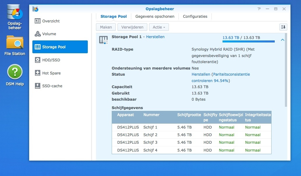Open the Actie dropdown menu
301x176 pixels.
tap(159, 27)
